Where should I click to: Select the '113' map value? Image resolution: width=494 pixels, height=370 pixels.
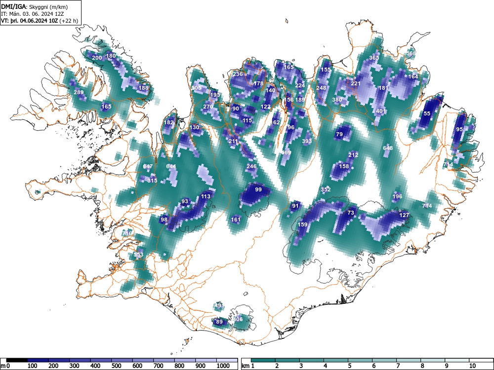click(206, 196)
